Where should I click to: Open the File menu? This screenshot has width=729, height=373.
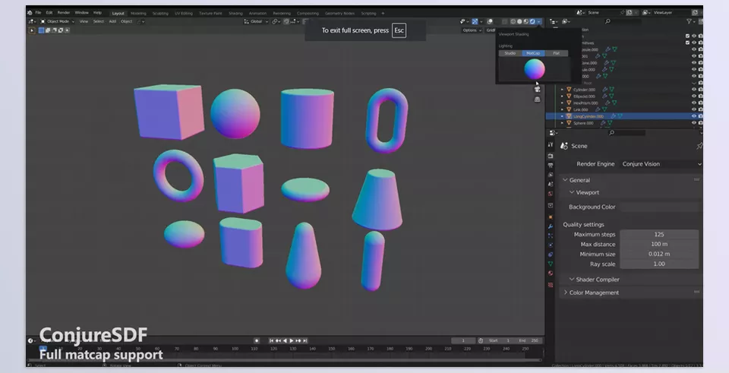38,13
